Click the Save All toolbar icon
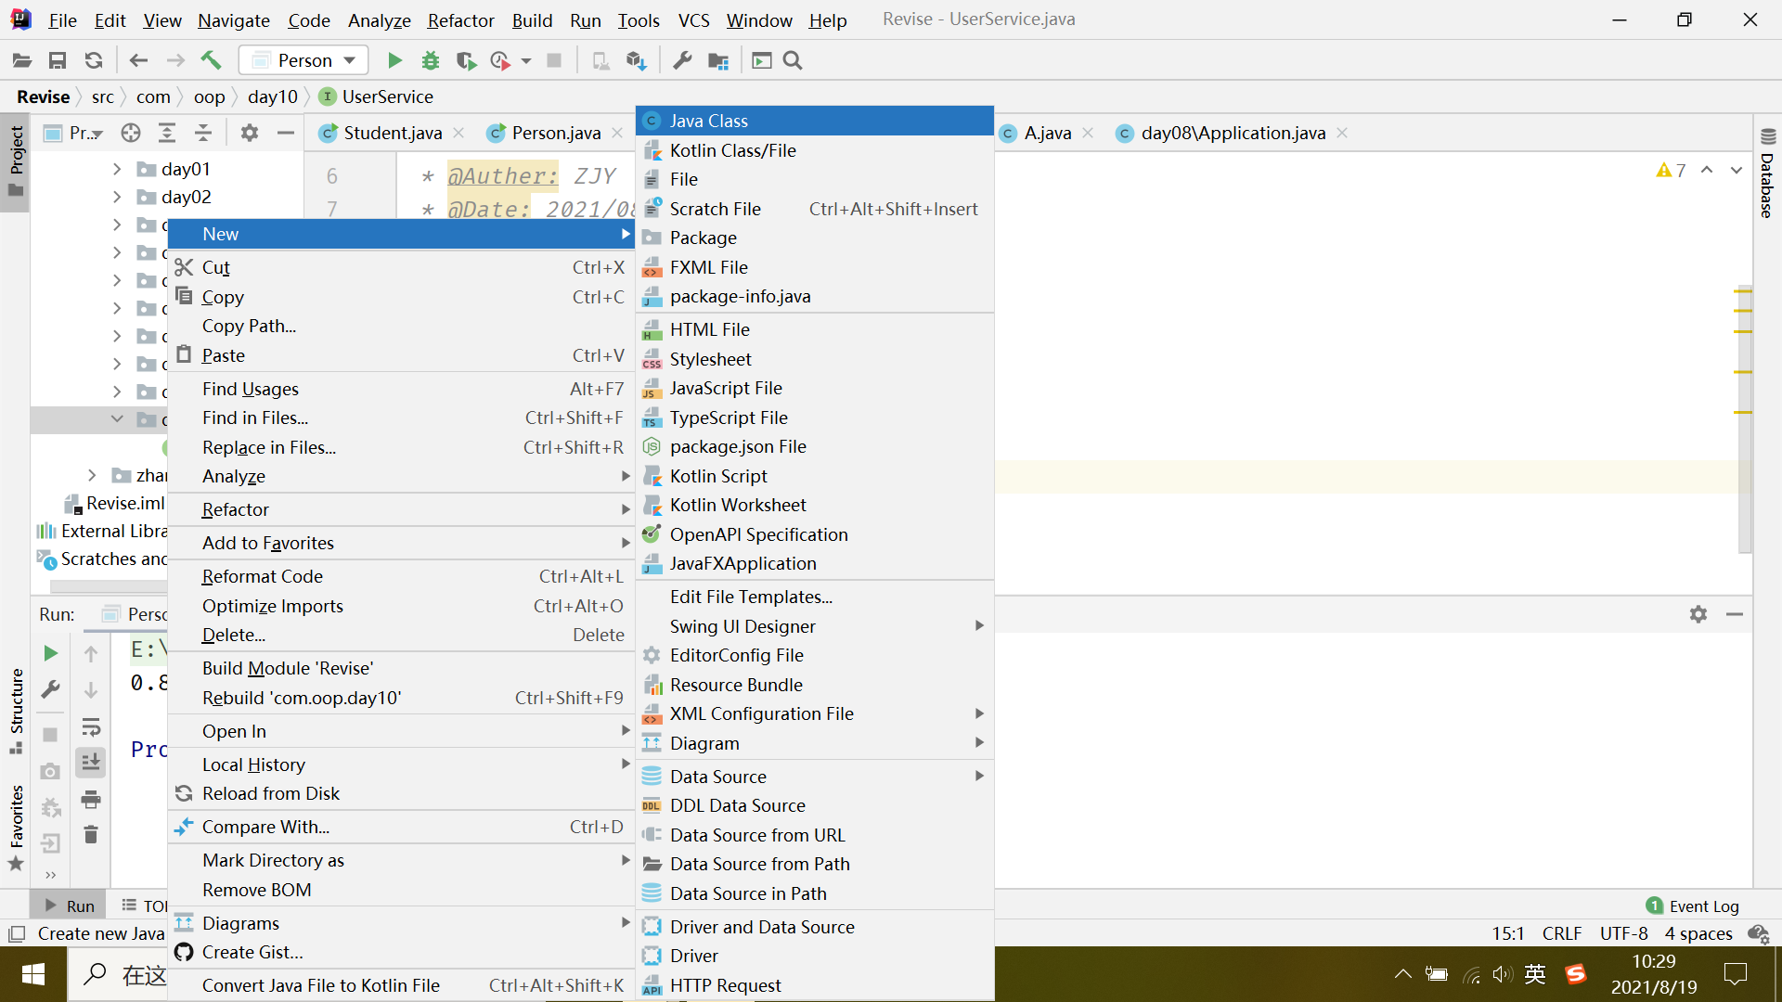 coord(58,60)
